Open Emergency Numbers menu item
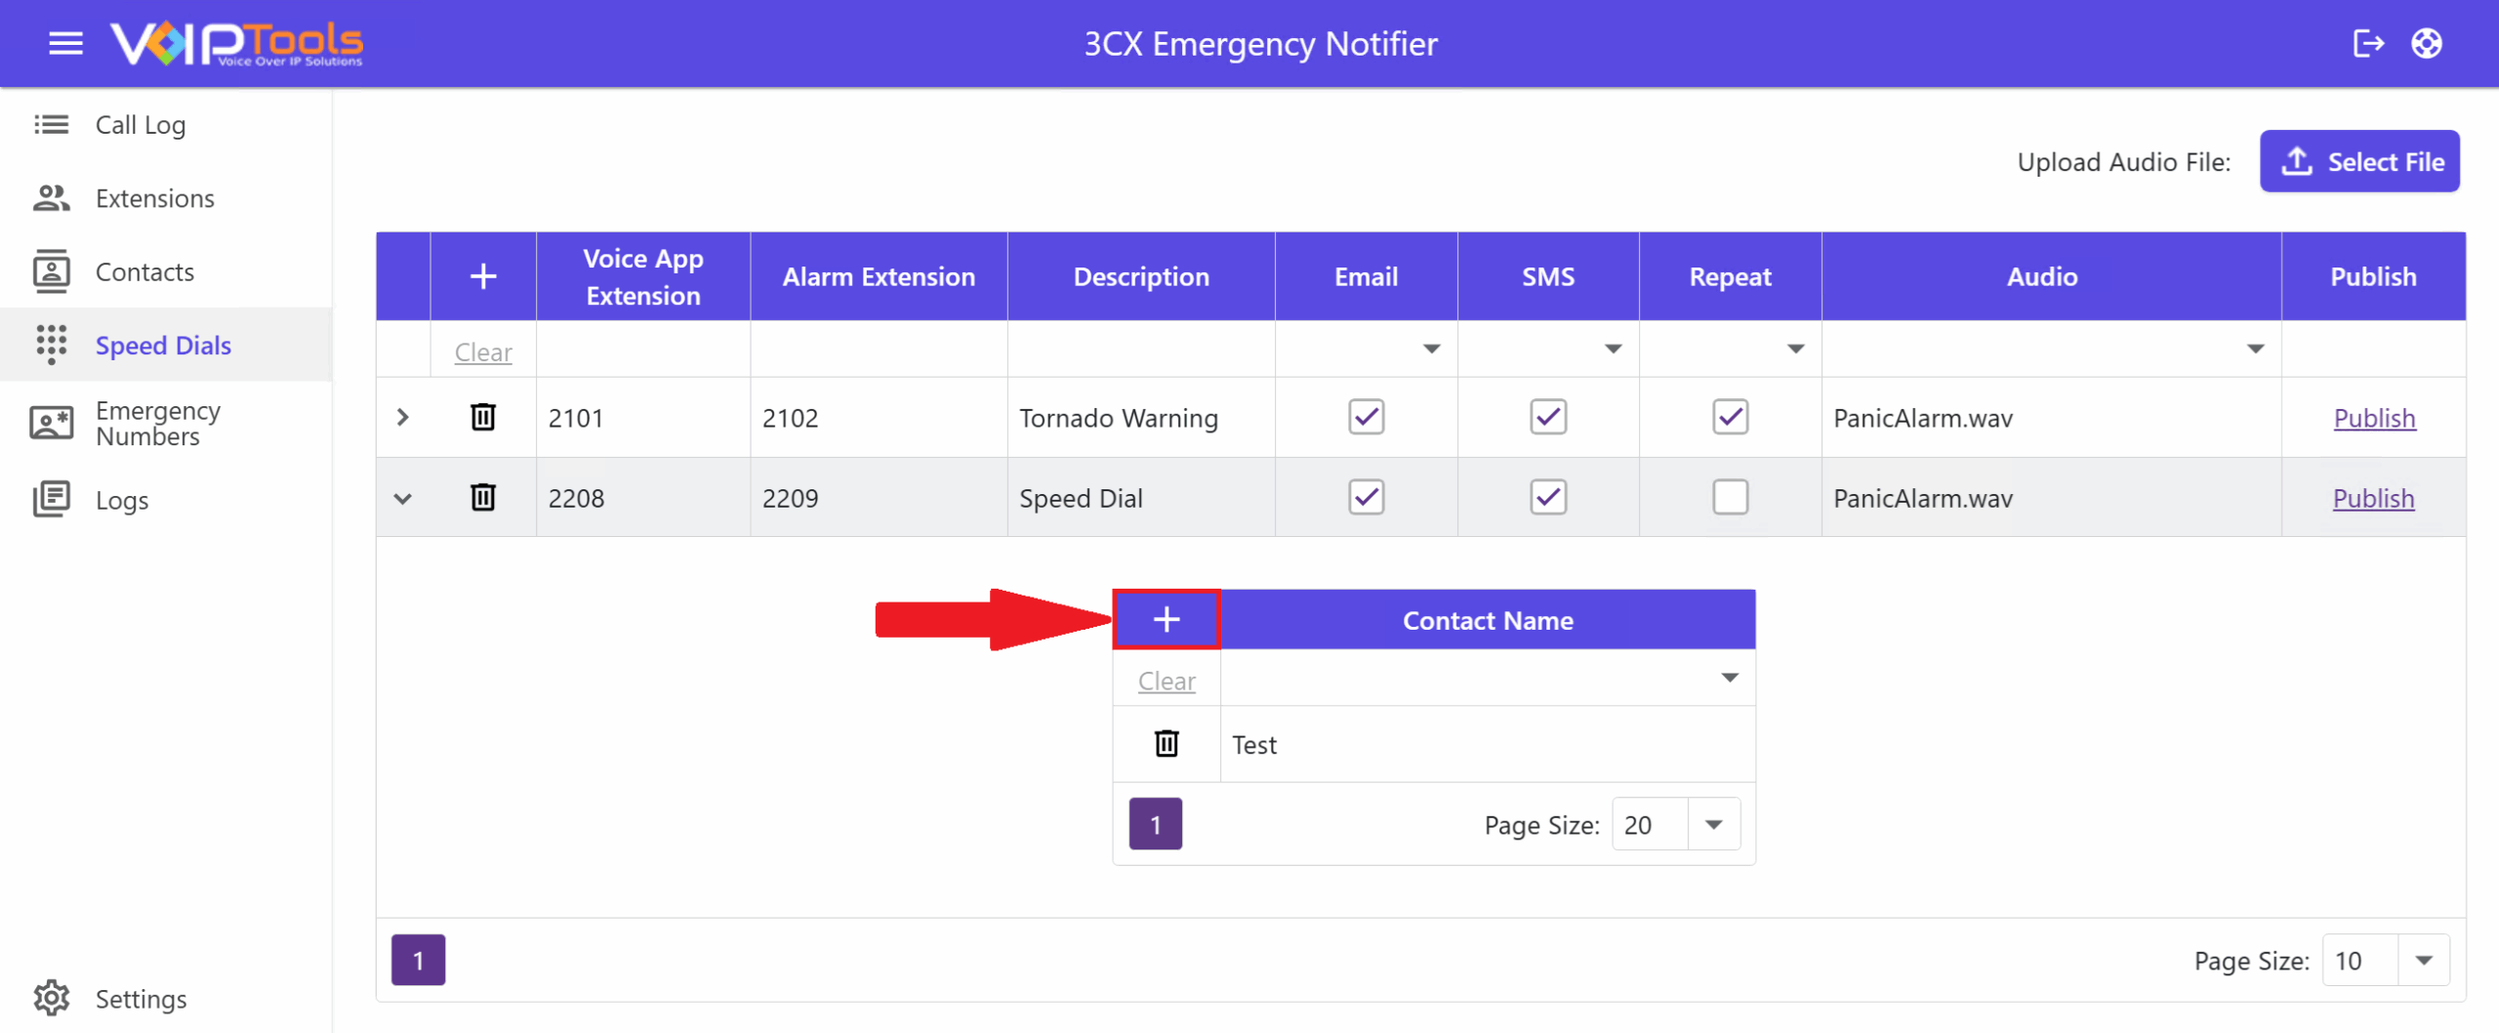Image resolution: width=2499 pixels, height=1033 pixels. [x=166, y=423]
